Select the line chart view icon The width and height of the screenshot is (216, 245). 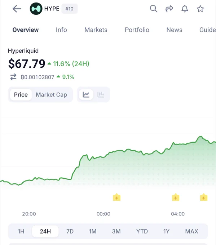[x=86, y=94]
